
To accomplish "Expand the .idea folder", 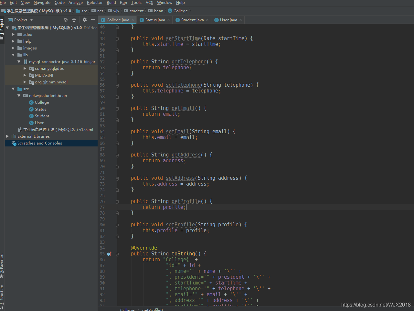I will pyautogui.click(x=13, y=35).
